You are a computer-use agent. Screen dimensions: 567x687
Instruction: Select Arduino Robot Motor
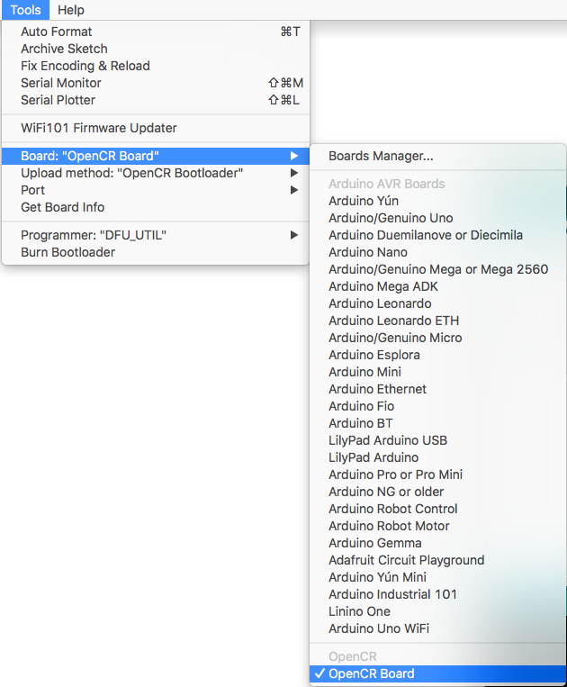click(x=437, y=525)
